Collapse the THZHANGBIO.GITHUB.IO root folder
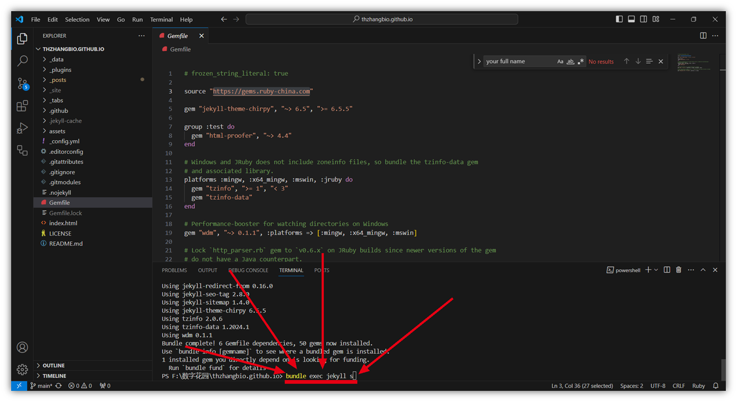The image size is (737, 402). [93, 49]
